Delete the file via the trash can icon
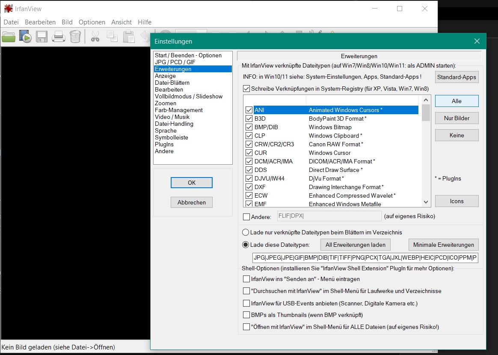 coord(75,36)
